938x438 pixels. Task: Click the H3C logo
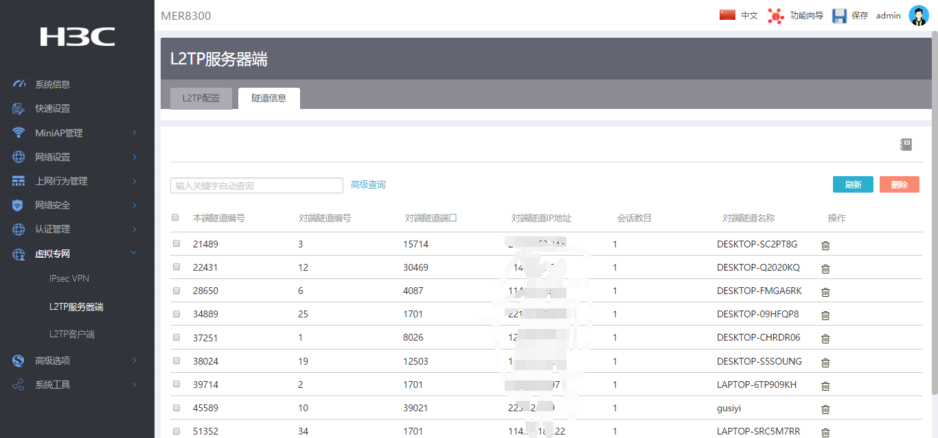pos(77,36)
